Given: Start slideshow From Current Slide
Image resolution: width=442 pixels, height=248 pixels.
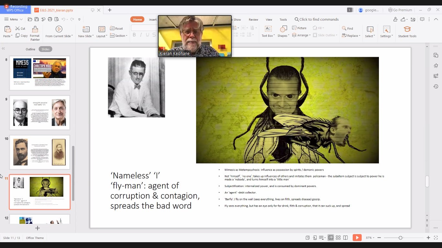Looking at the screenshot, I should [x=59, y=32].
